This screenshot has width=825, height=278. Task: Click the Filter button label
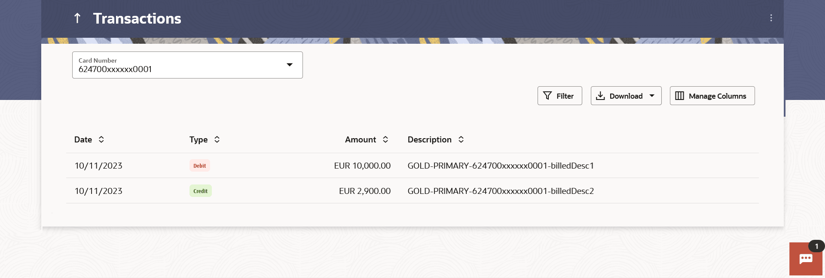coord(565,96)
